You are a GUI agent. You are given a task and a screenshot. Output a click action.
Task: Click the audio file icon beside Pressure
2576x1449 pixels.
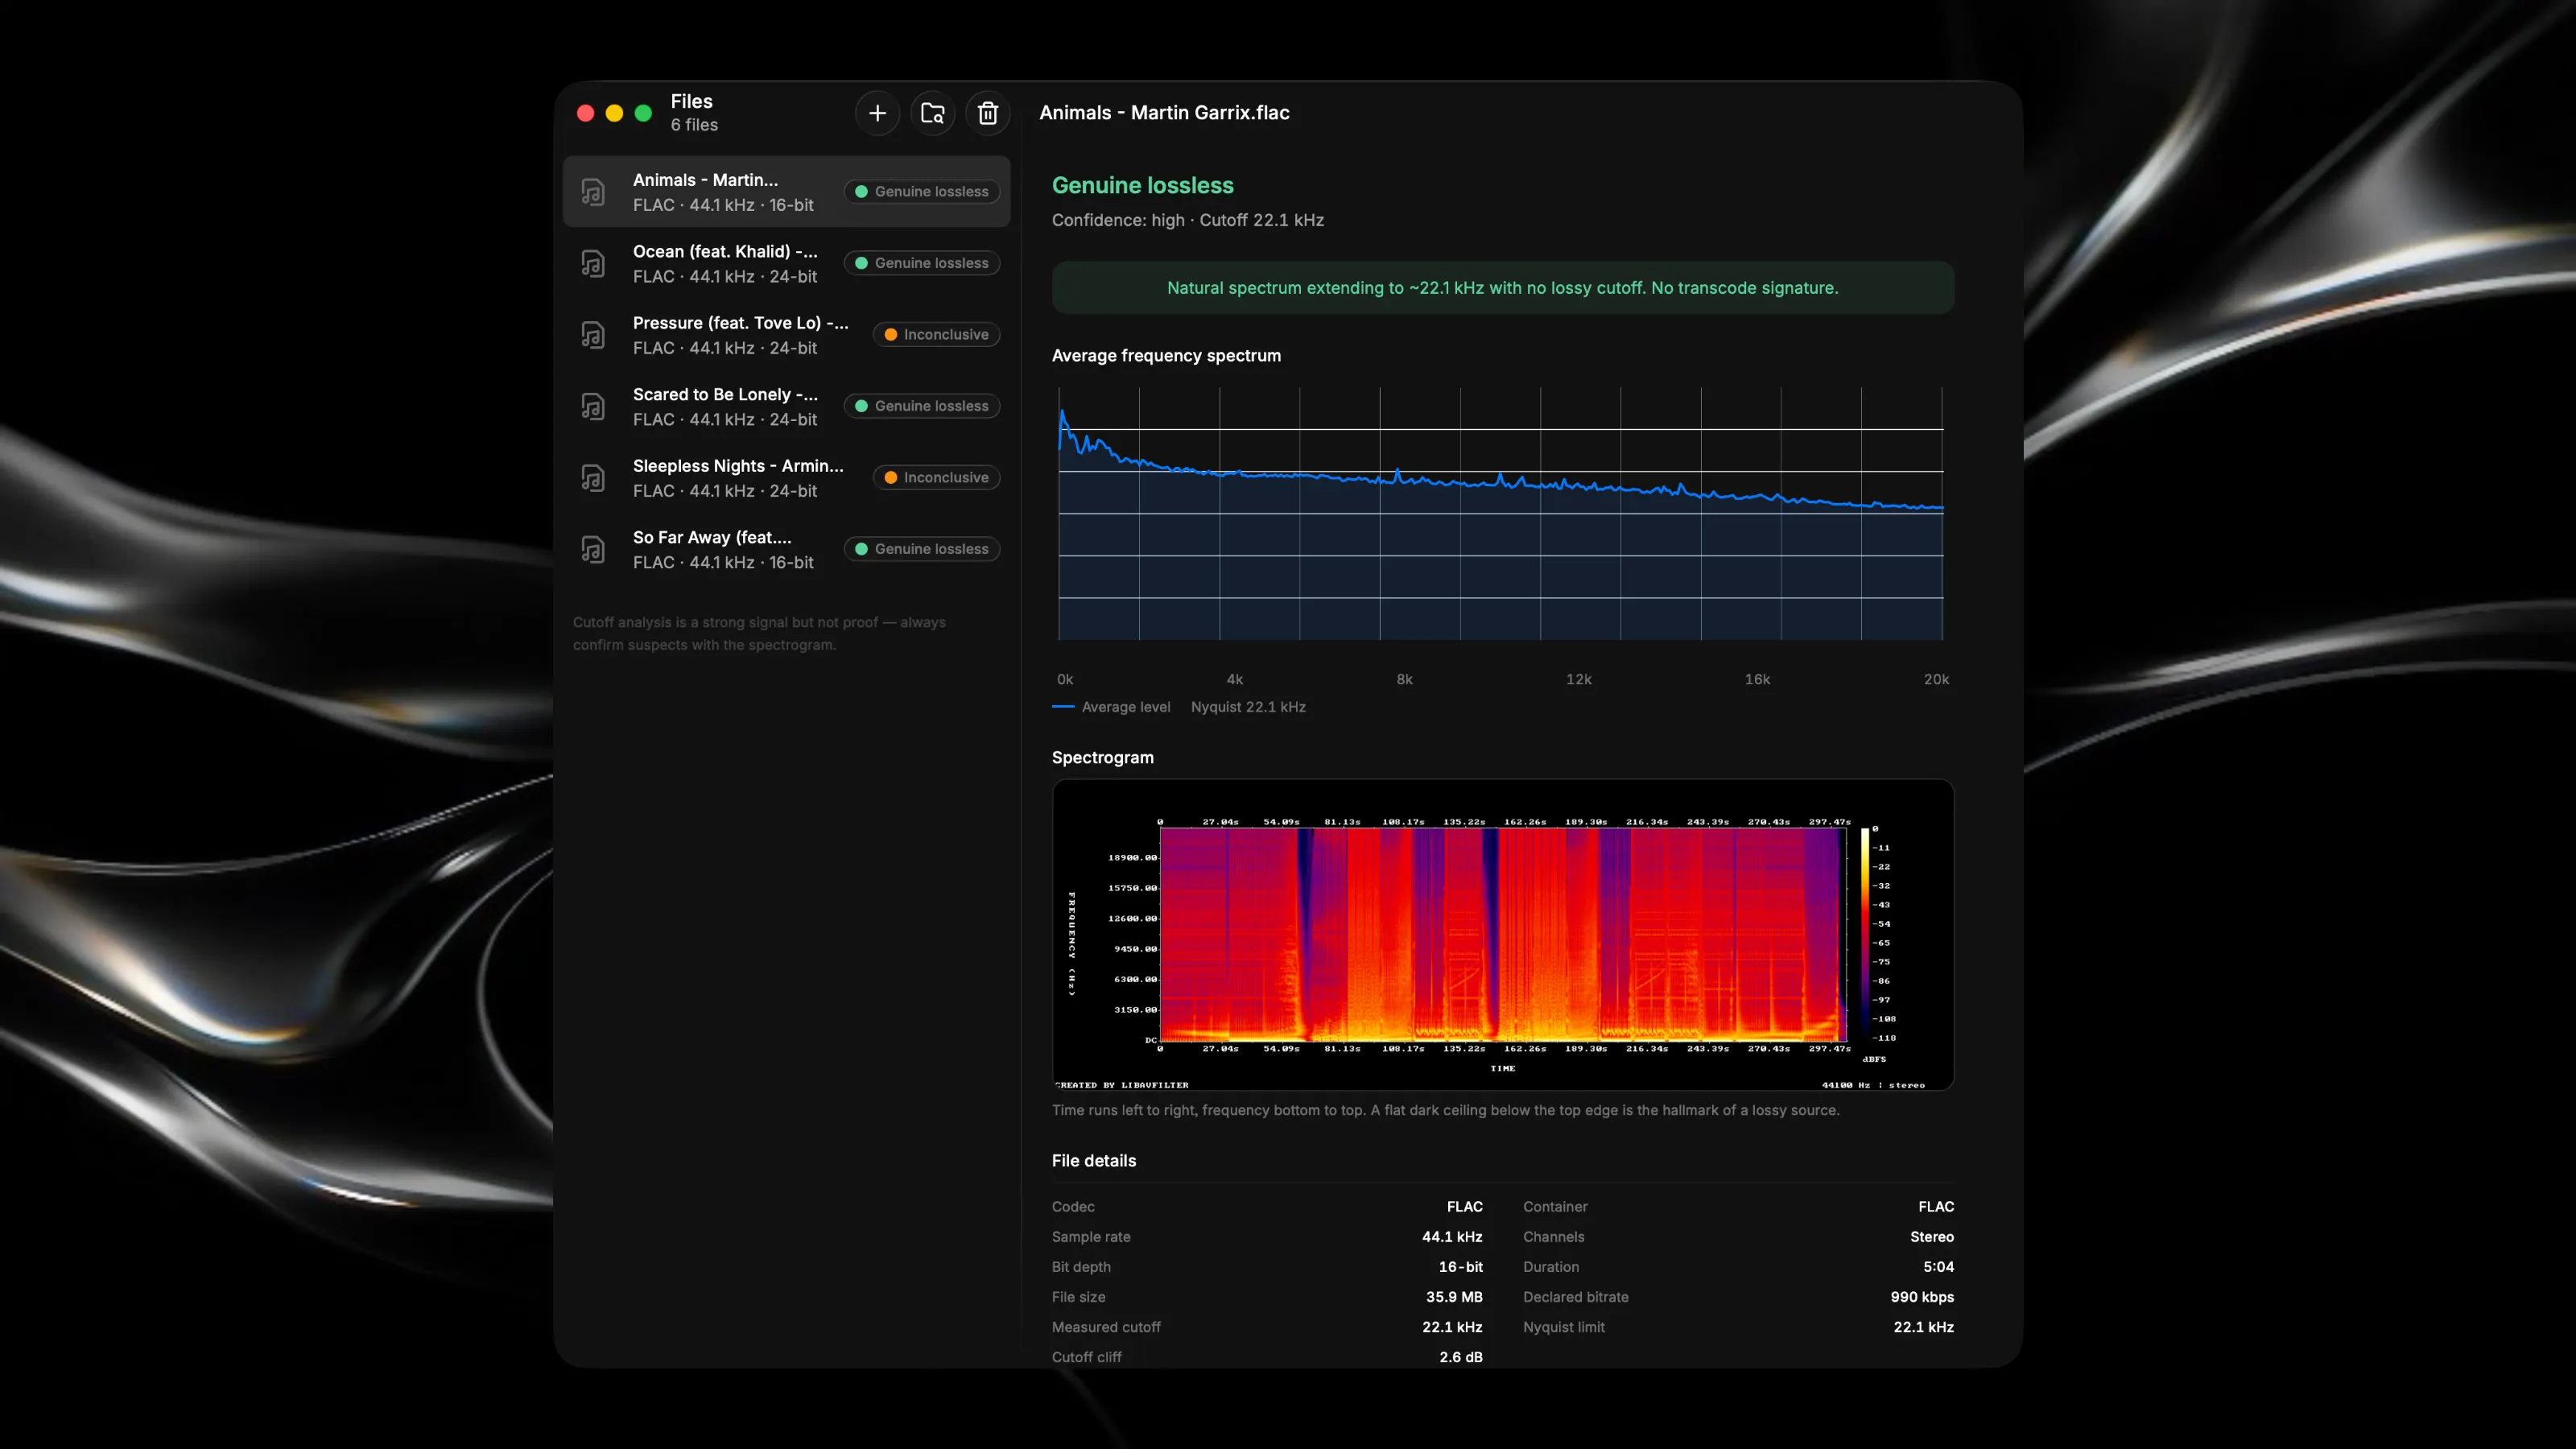(x=593, y=335)
